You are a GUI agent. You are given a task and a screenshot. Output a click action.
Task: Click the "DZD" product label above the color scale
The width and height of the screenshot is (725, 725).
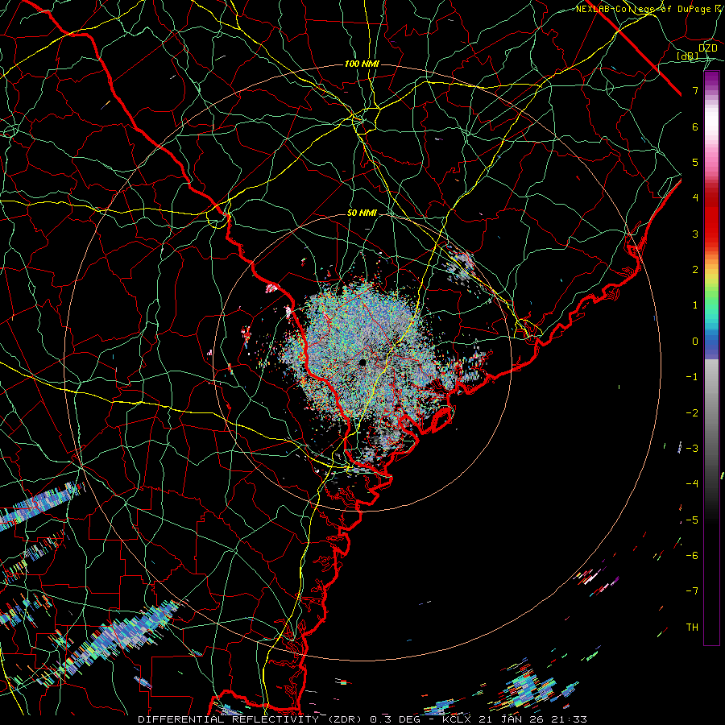tap(708, 48)
